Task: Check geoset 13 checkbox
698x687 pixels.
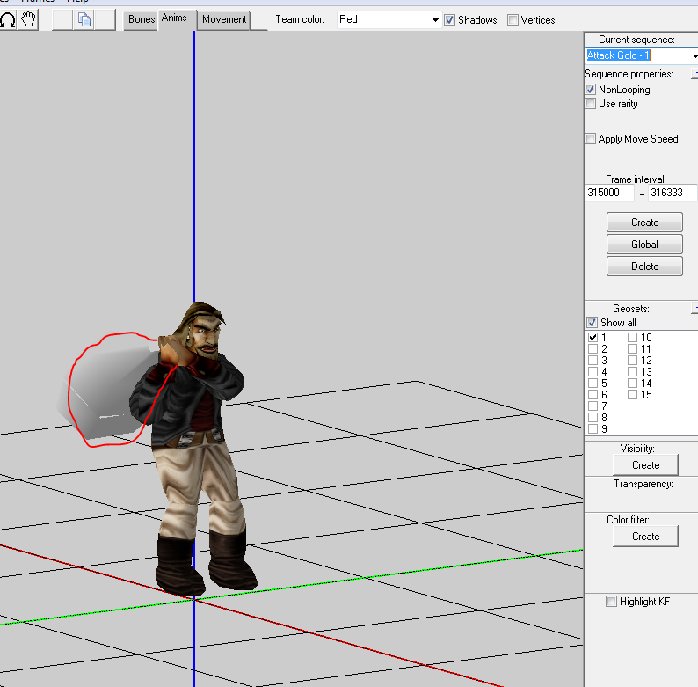Action: pos(633,372)
